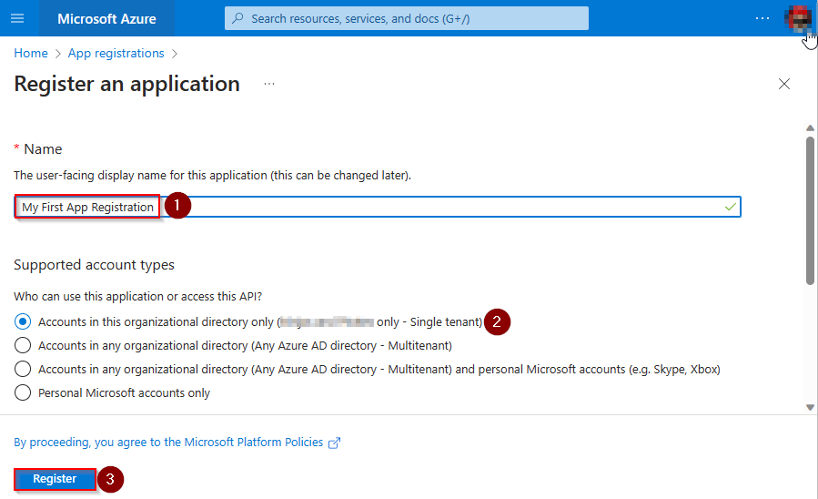Click the search magnifier icon
818x499 pixels.
point(237,18)
